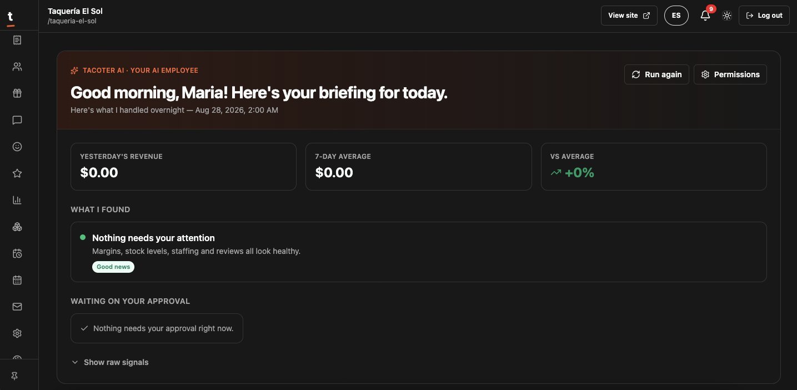797x390 pixels.
Task: Click the Log out button
Action: point(764,16)
